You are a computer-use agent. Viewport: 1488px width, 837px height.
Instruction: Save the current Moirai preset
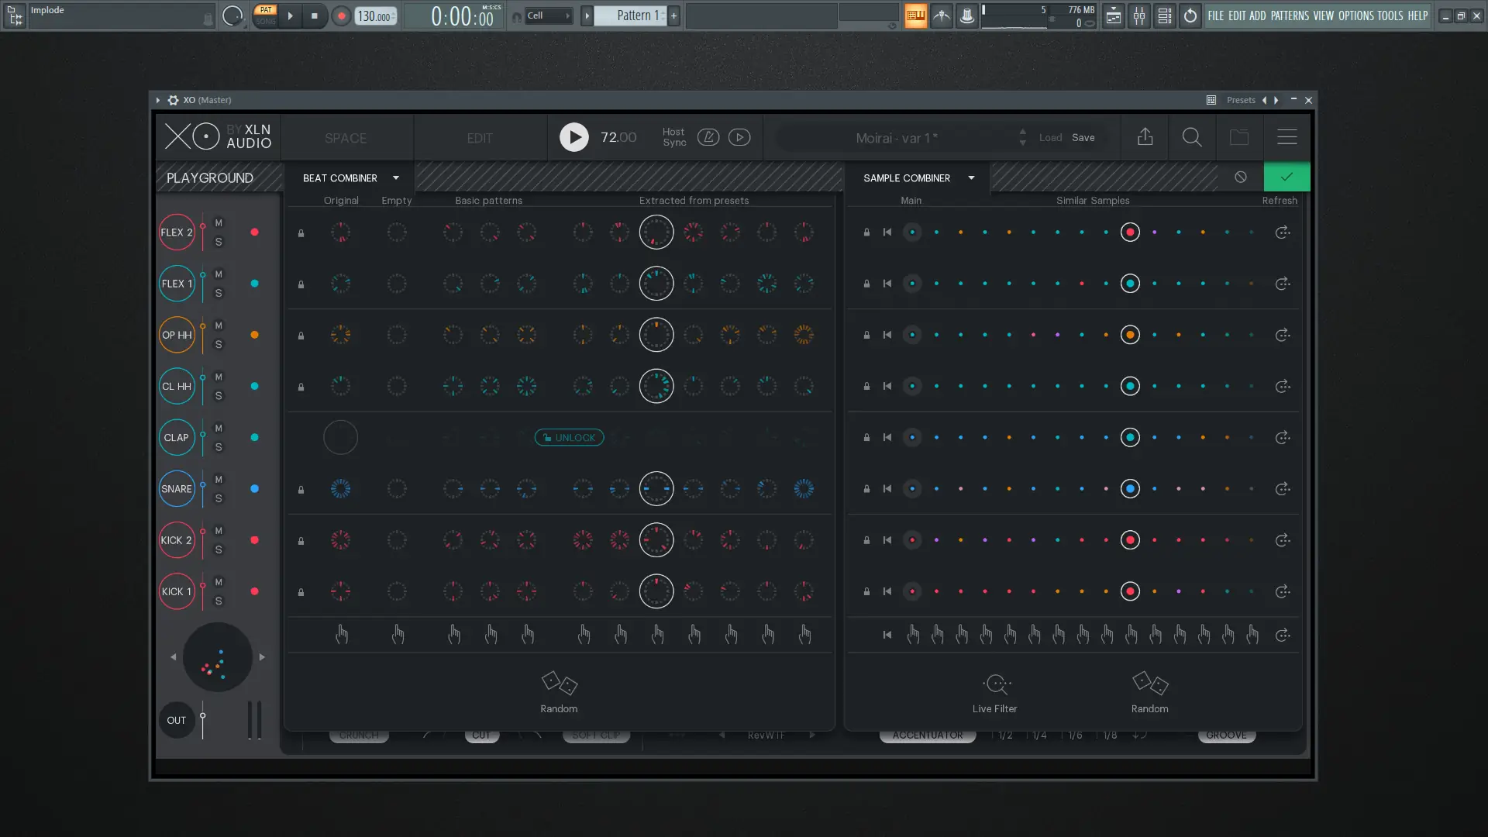pos(1083,137)
